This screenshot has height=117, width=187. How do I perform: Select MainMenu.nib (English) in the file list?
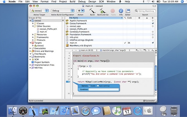81,46
